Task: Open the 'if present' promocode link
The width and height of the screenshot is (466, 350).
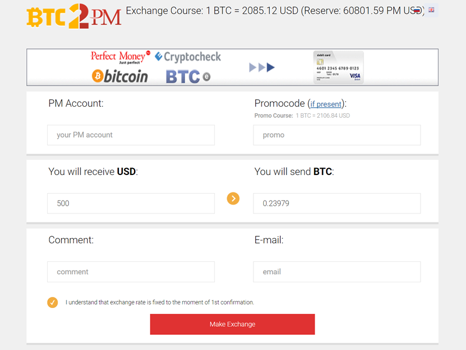Action: coord(326,104)
